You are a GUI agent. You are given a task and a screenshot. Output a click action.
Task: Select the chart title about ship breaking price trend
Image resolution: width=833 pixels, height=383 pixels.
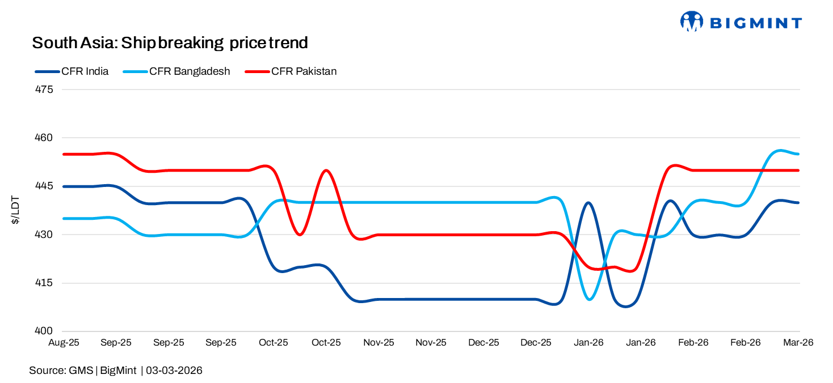(170, 42)
